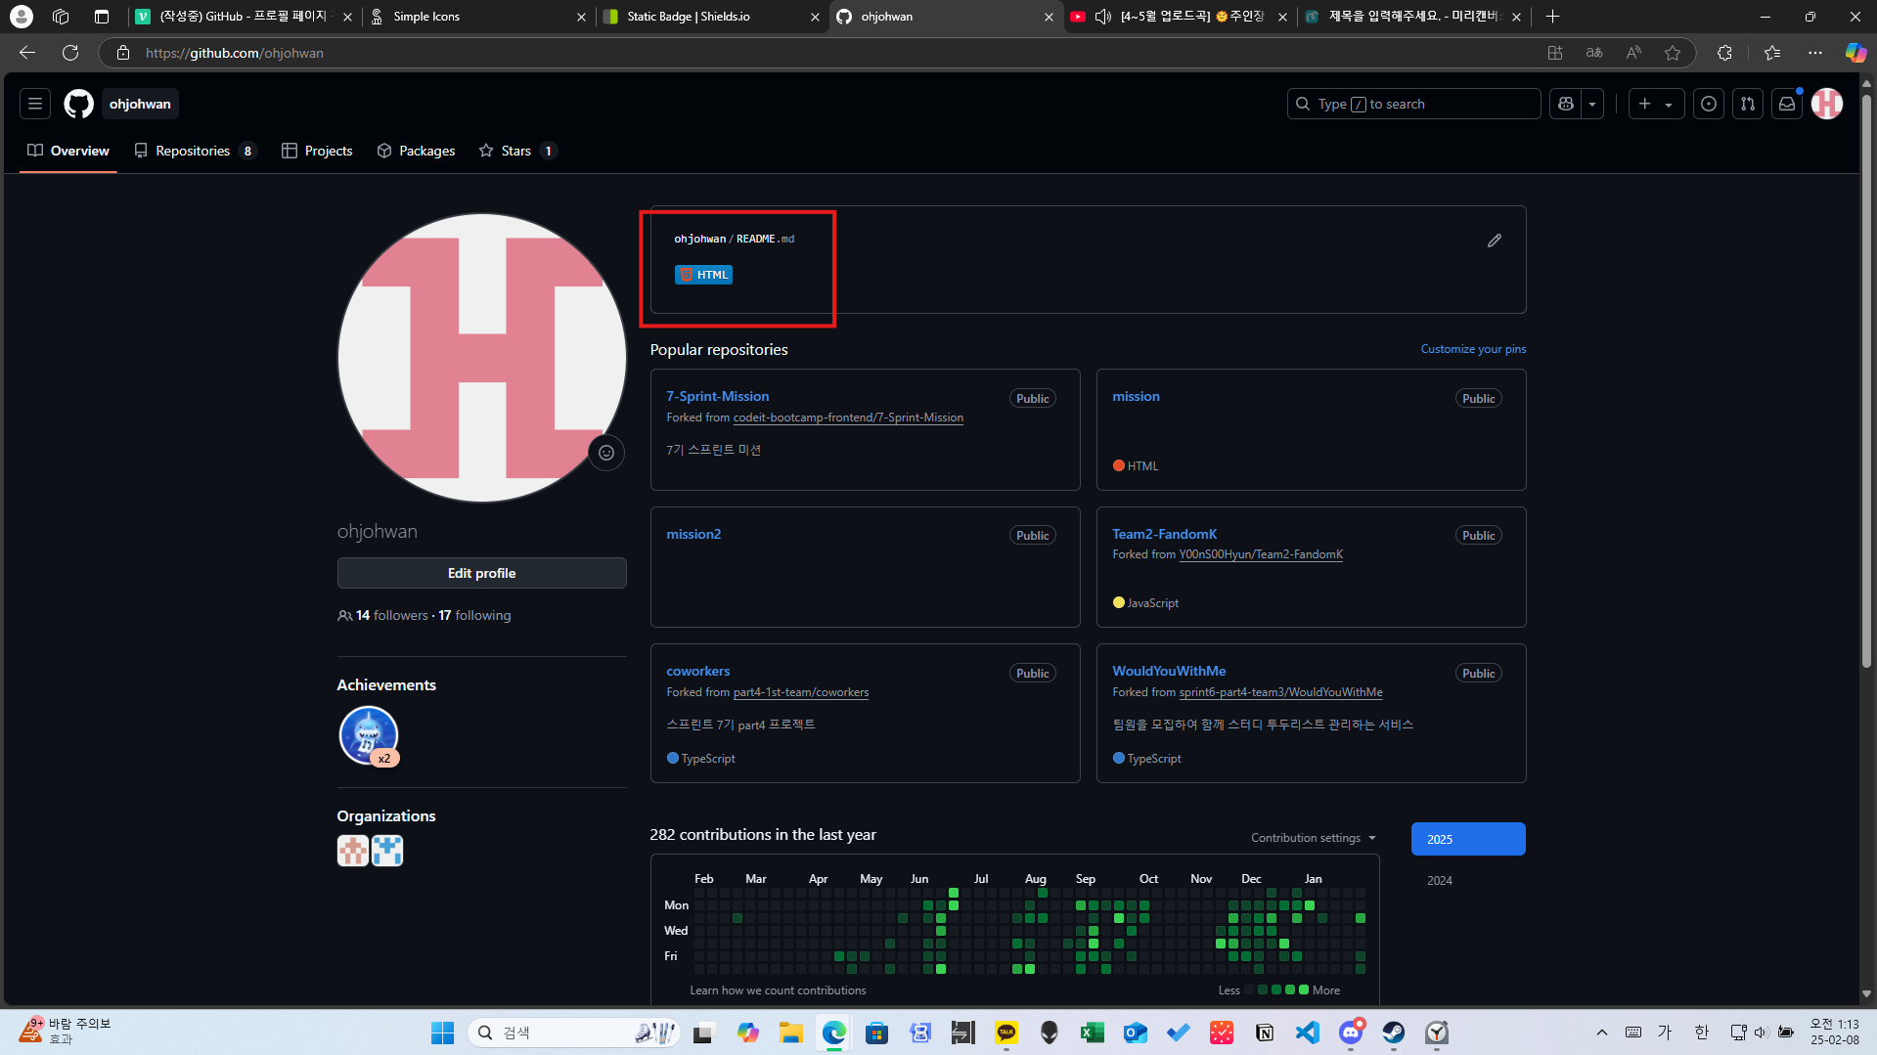
Task: View the Pull Shark achievement badge
Action: point(369,735)
